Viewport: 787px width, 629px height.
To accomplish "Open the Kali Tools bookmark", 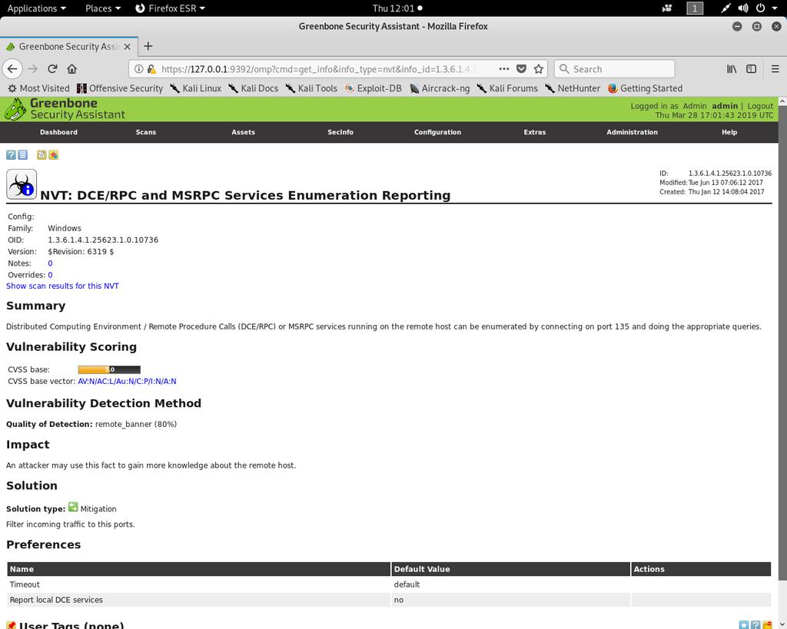I will pos(311,88).
